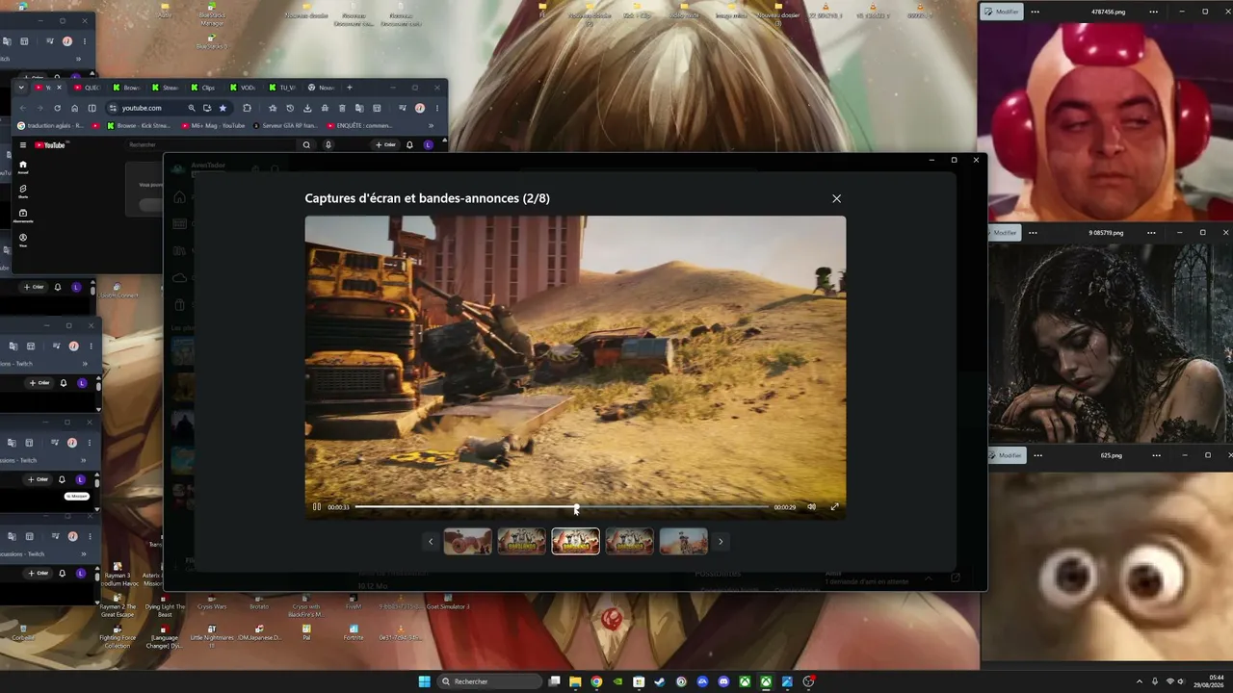1233x693 pixels.
Task: Click Modifier in the 625.png window
Action: tap(1006, 455)
